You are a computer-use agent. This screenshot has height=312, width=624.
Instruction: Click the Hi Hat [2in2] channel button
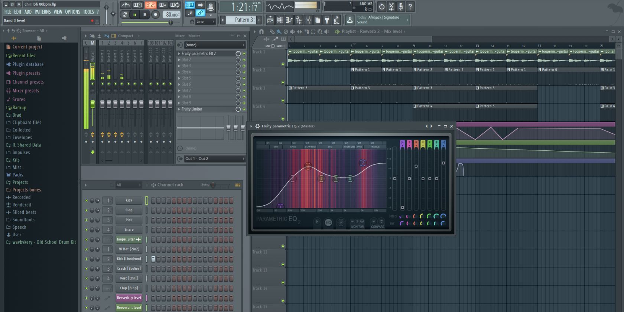pos(129,249)
